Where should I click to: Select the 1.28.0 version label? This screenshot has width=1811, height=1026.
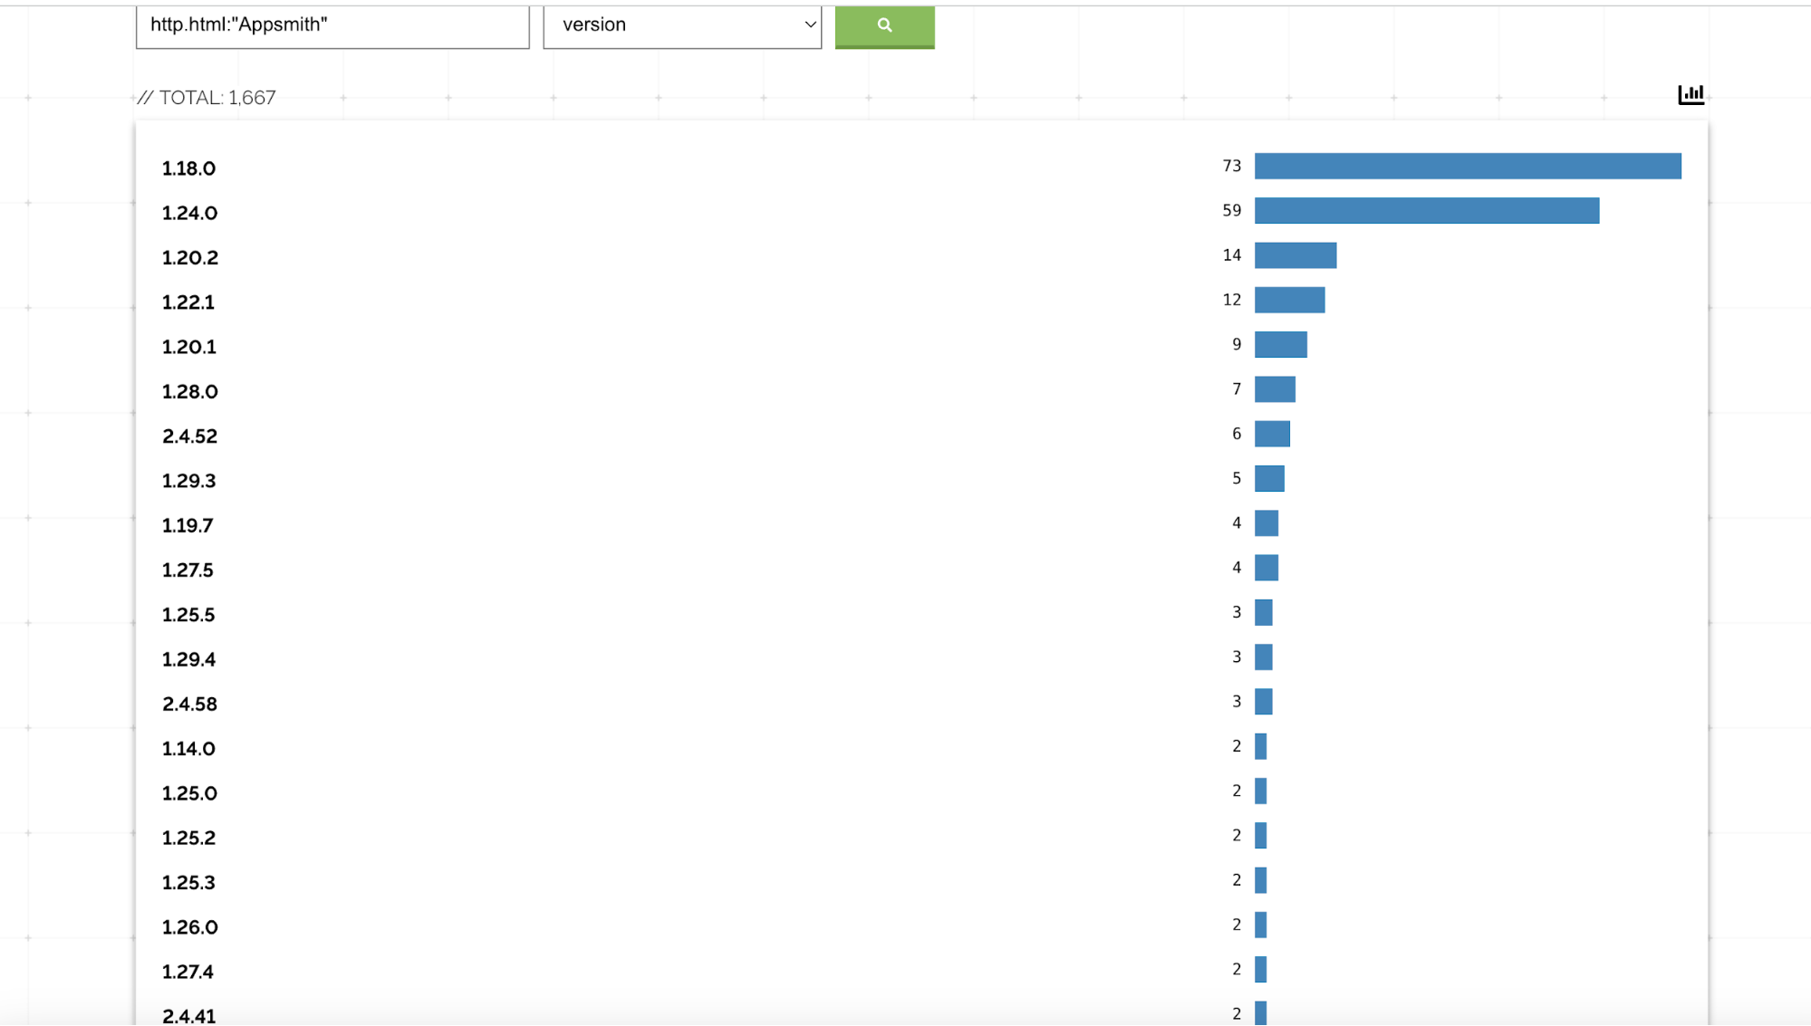(189, 392)
